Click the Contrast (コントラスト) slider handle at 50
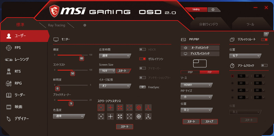 coord(73,74)
